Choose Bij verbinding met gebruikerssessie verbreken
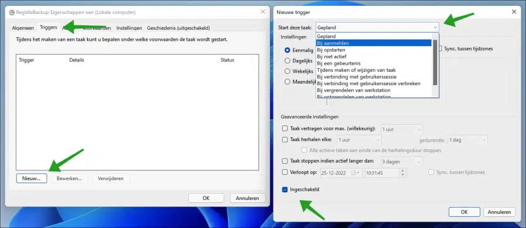 [373, 83]
